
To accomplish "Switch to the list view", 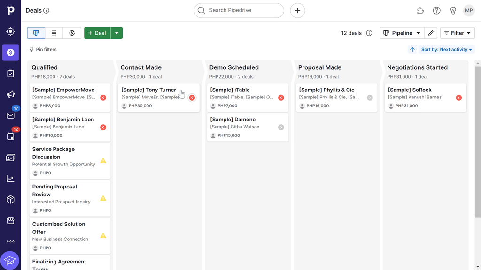I will (x=54, y=33).
